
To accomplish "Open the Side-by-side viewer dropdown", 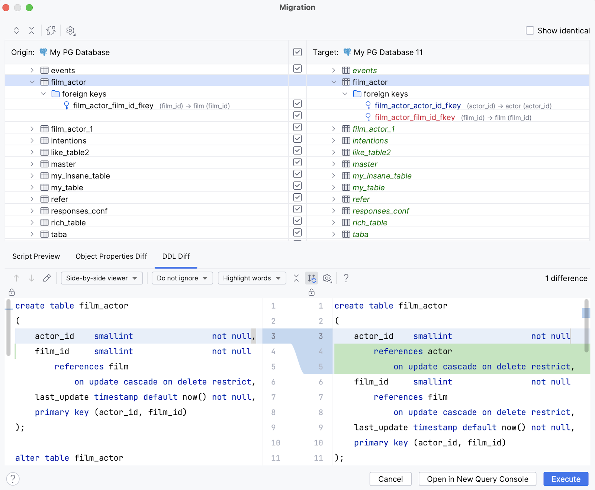I will point(102,278).
